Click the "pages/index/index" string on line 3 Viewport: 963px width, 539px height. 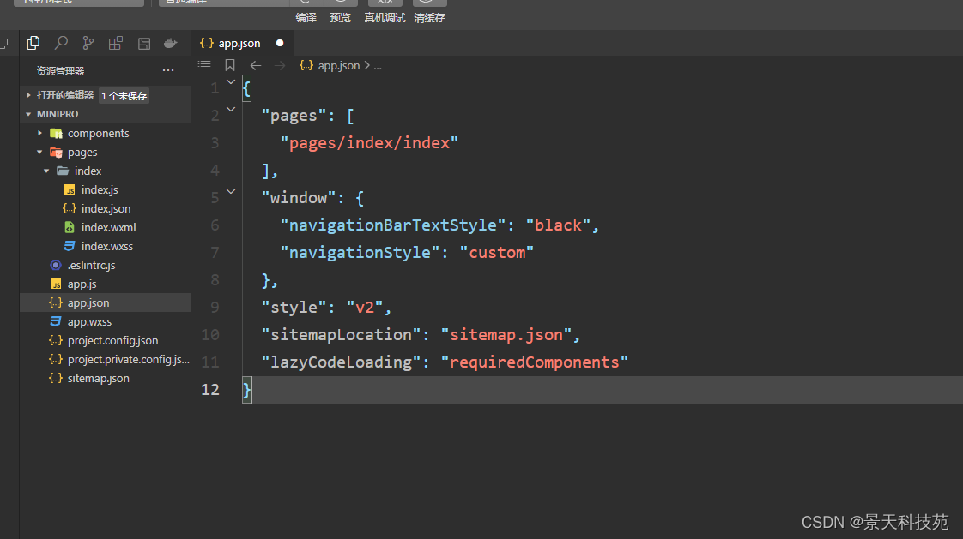click(369, 143)
